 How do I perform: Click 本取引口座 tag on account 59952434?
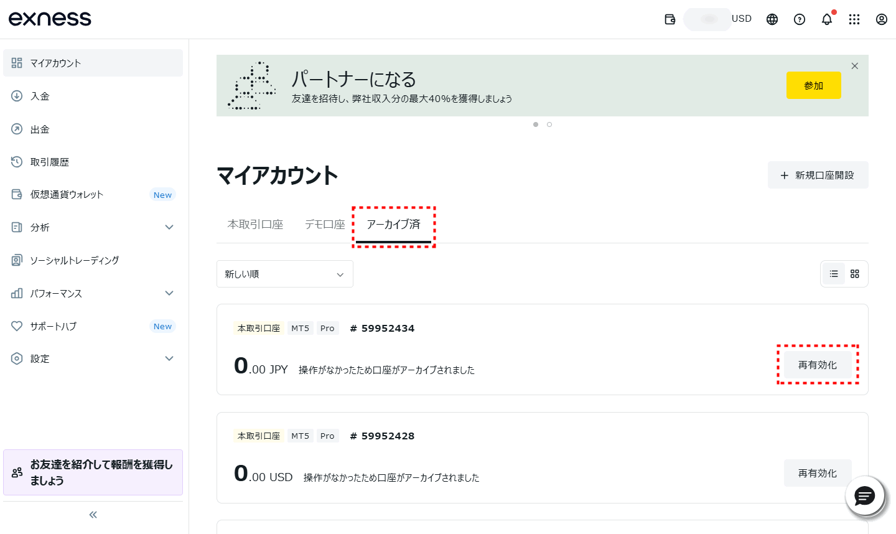tap(259, 328)
